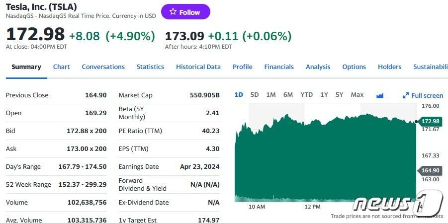448x223 pixels.
Task: Switch chart to 1M range
Action: click(271, 95)
